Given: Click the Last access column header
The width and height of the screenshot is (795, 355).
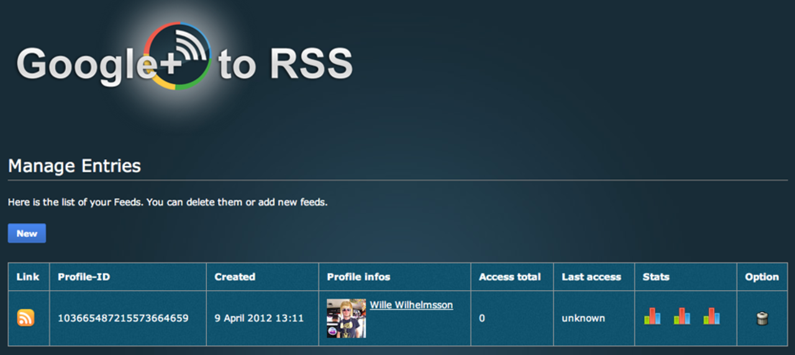Looking at the screenshot, I should tap(591, 277).
